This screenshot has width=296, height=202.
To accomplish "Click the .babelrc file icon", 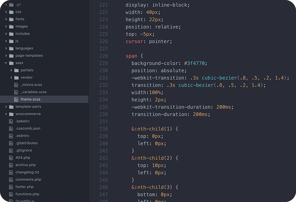I will click(11, 121).
